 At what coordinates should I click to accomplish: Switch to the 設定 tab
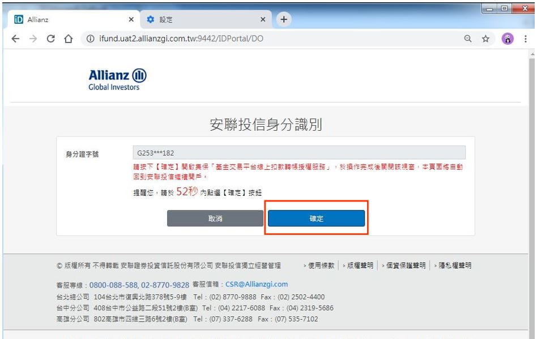206,19
